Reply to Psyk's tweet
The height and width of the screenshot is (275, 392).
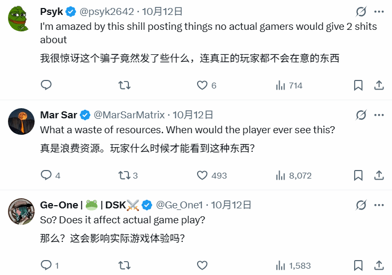coord(46,85)
